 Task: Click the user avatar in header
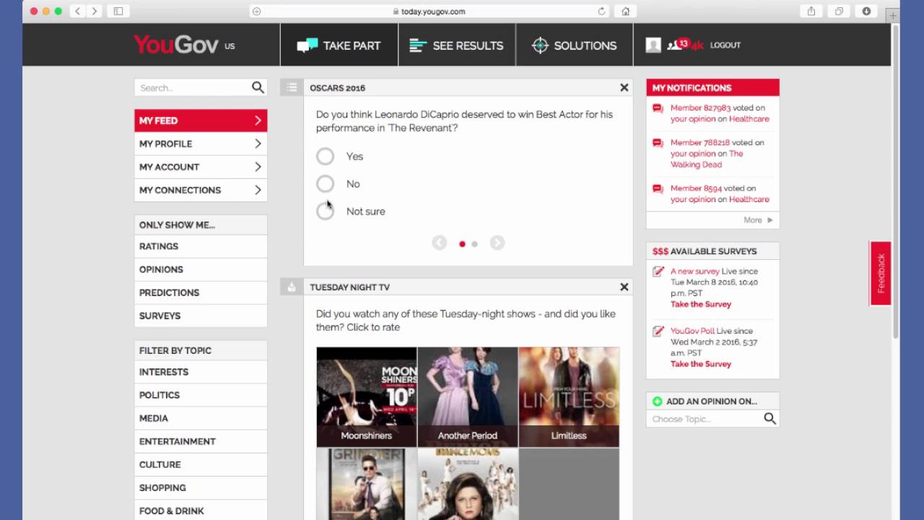(x=653, y=45)
